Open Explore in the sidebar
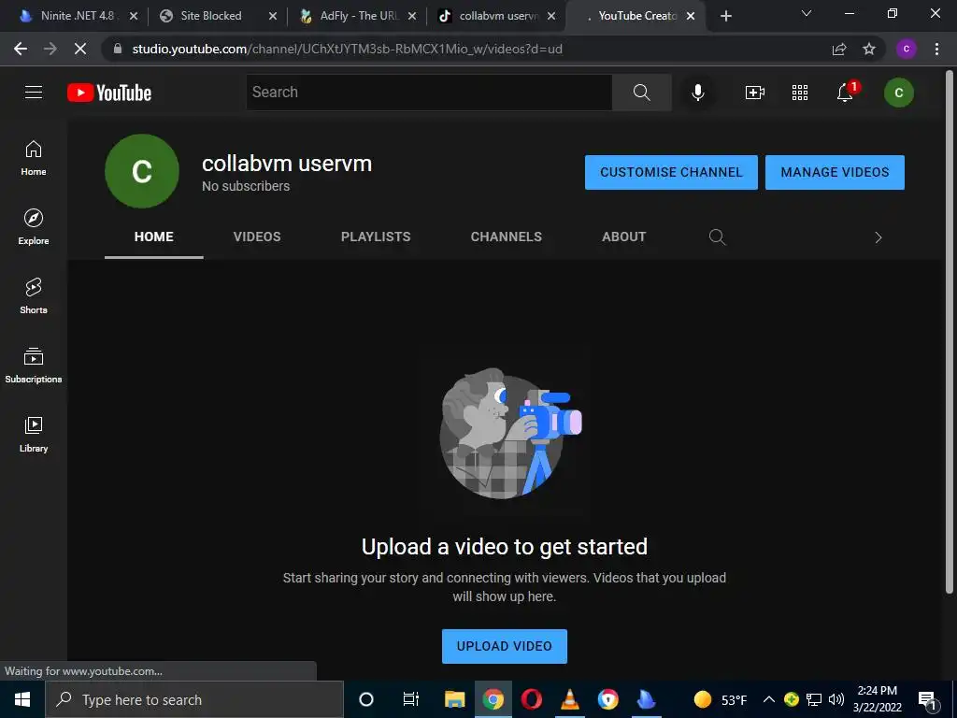957x718 pixels. (34, 227)
